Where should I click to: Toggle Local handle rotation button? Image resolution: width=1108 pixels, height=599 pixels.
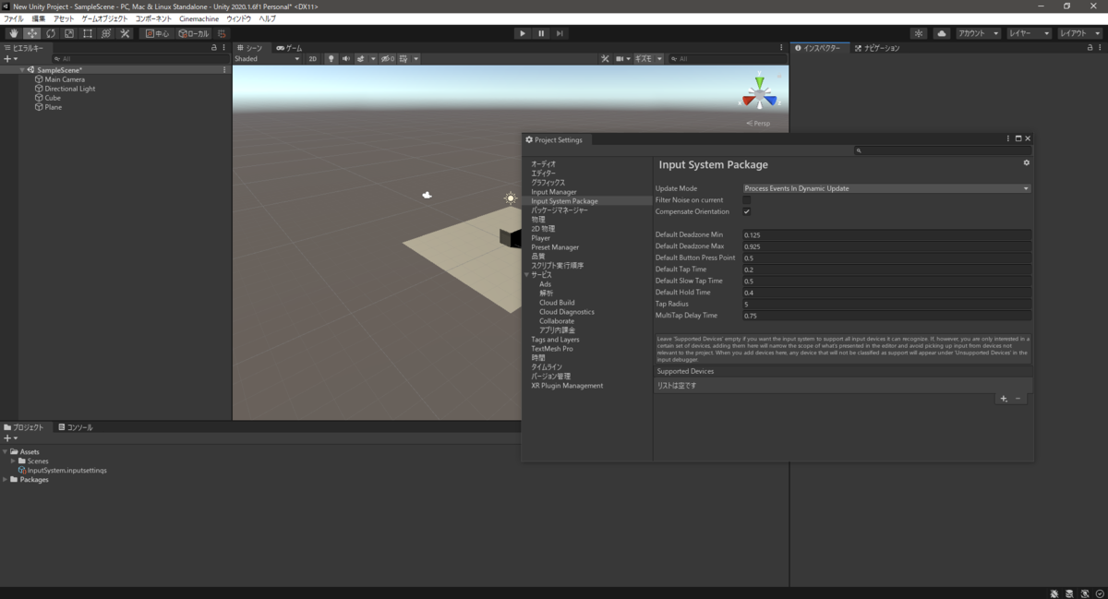193,33
